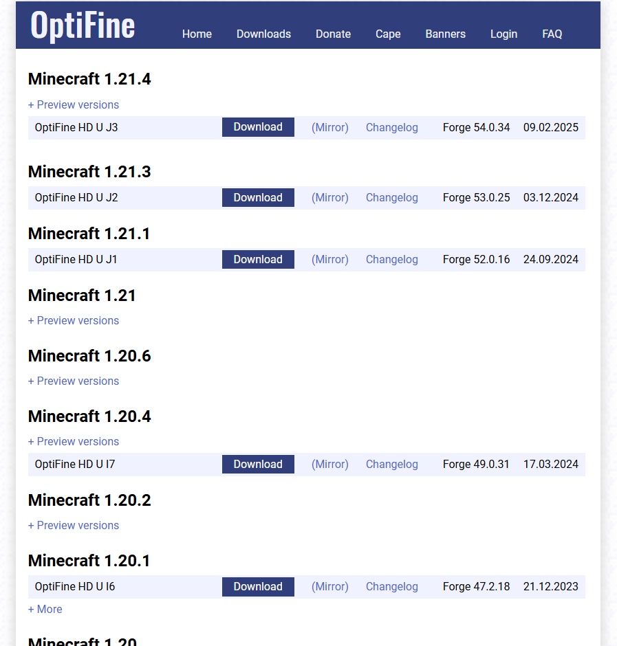Expand Preview versions under Minecraft 1.20.2
The image size is (617, 646).
point(74,526)
